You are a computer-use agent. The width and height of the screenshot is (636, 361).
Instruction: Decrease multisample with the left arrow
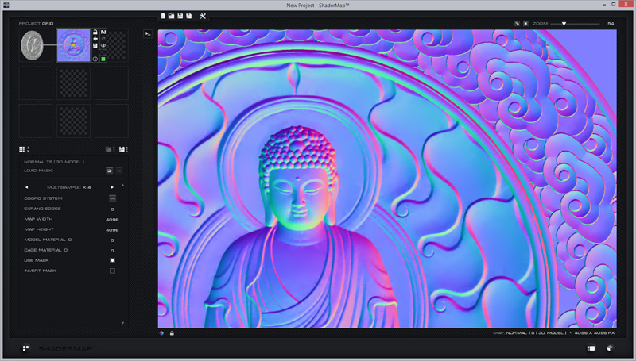27,187
